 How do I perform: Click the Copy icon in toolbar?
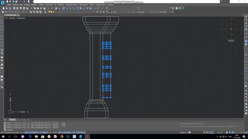35,8
